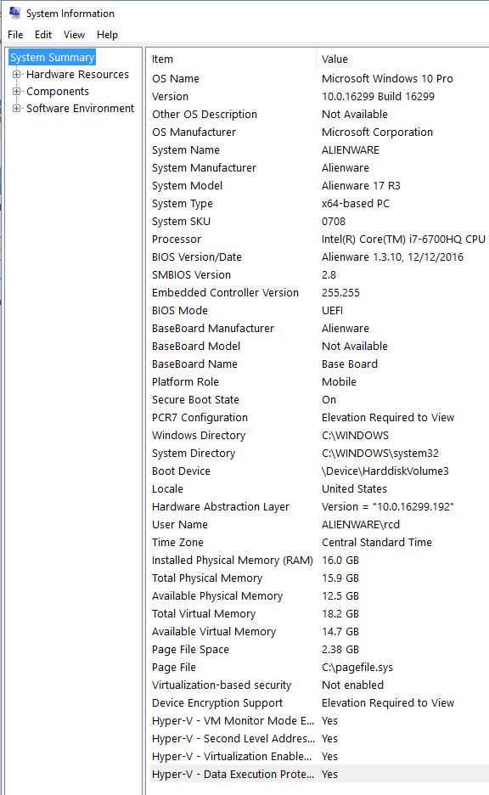The width and height of the screenshot is (489, 795).
Task: Open the File menu
Action: (x=15, y=35)
